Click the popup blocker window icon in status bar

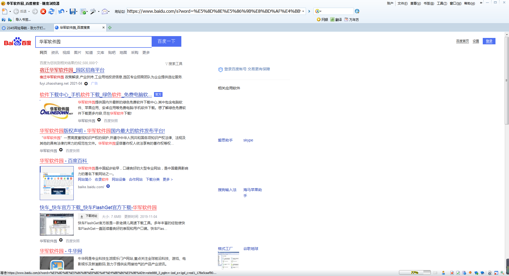point(496,273)
